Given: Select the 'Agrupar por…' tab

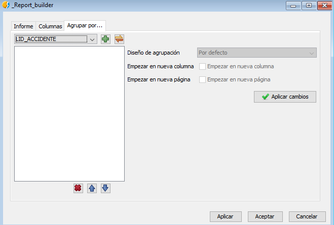Looking at the screenshot, I should (x=85, y=26).
